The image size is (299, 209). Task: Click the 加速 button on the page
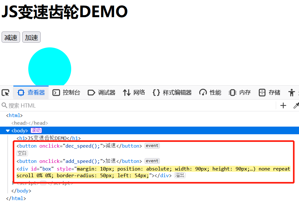point(31,37)
